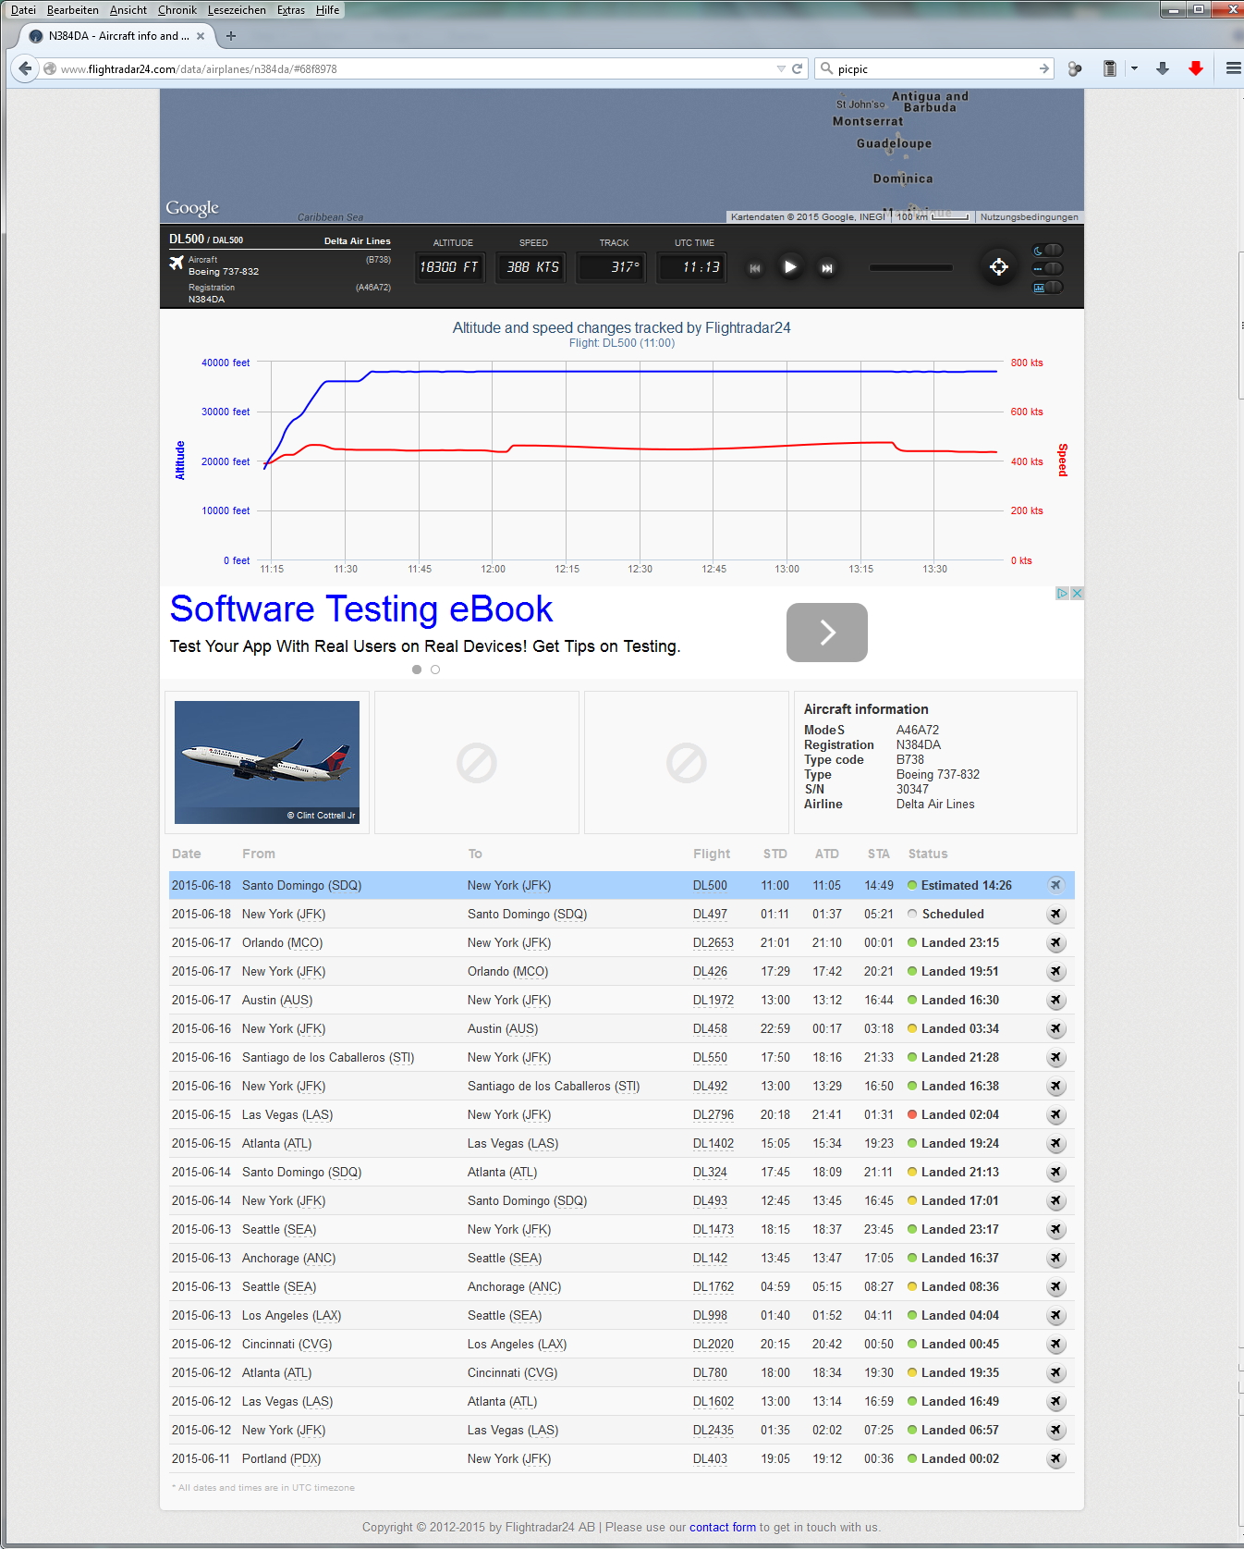Click the skip-to-end playback icon

pyautogui.click(x=827, y=268)
